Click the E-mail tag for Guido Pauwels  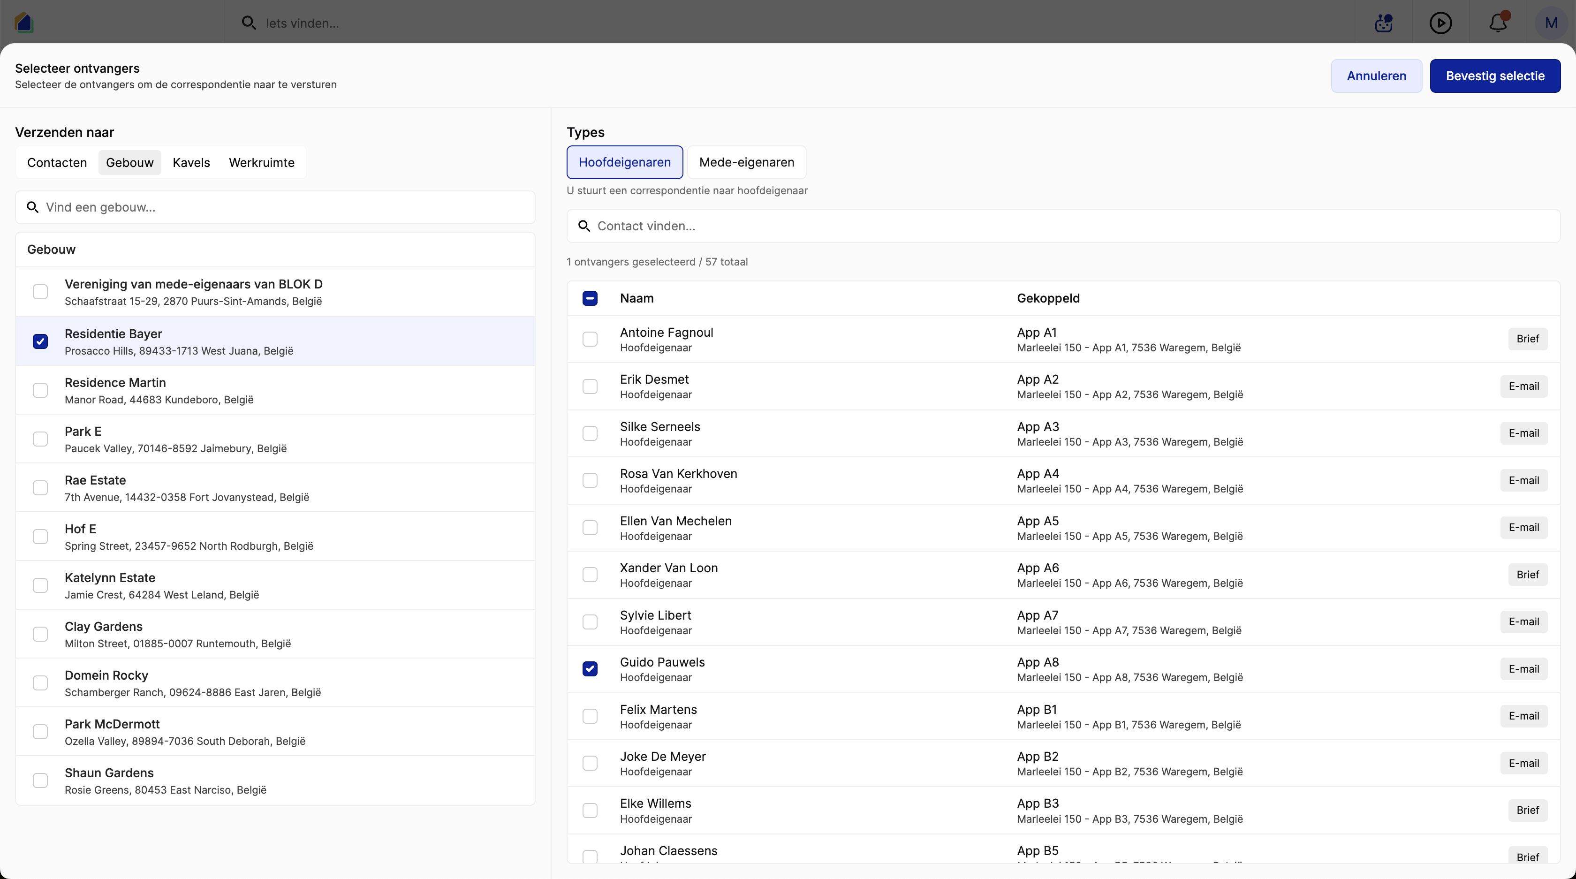coord(1523,669)
